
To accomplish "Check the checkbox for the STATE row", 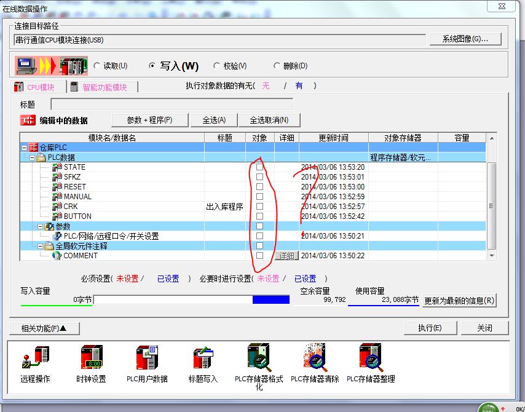I will point(259,167).
